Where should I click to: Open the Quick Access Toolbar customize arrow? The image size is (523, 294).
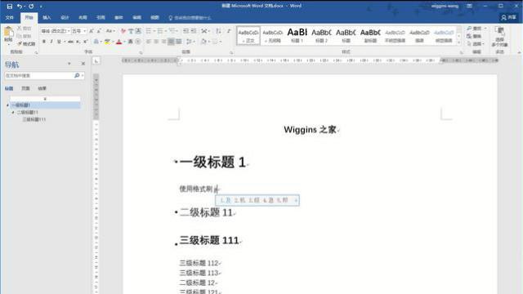[x=41, y=7]
